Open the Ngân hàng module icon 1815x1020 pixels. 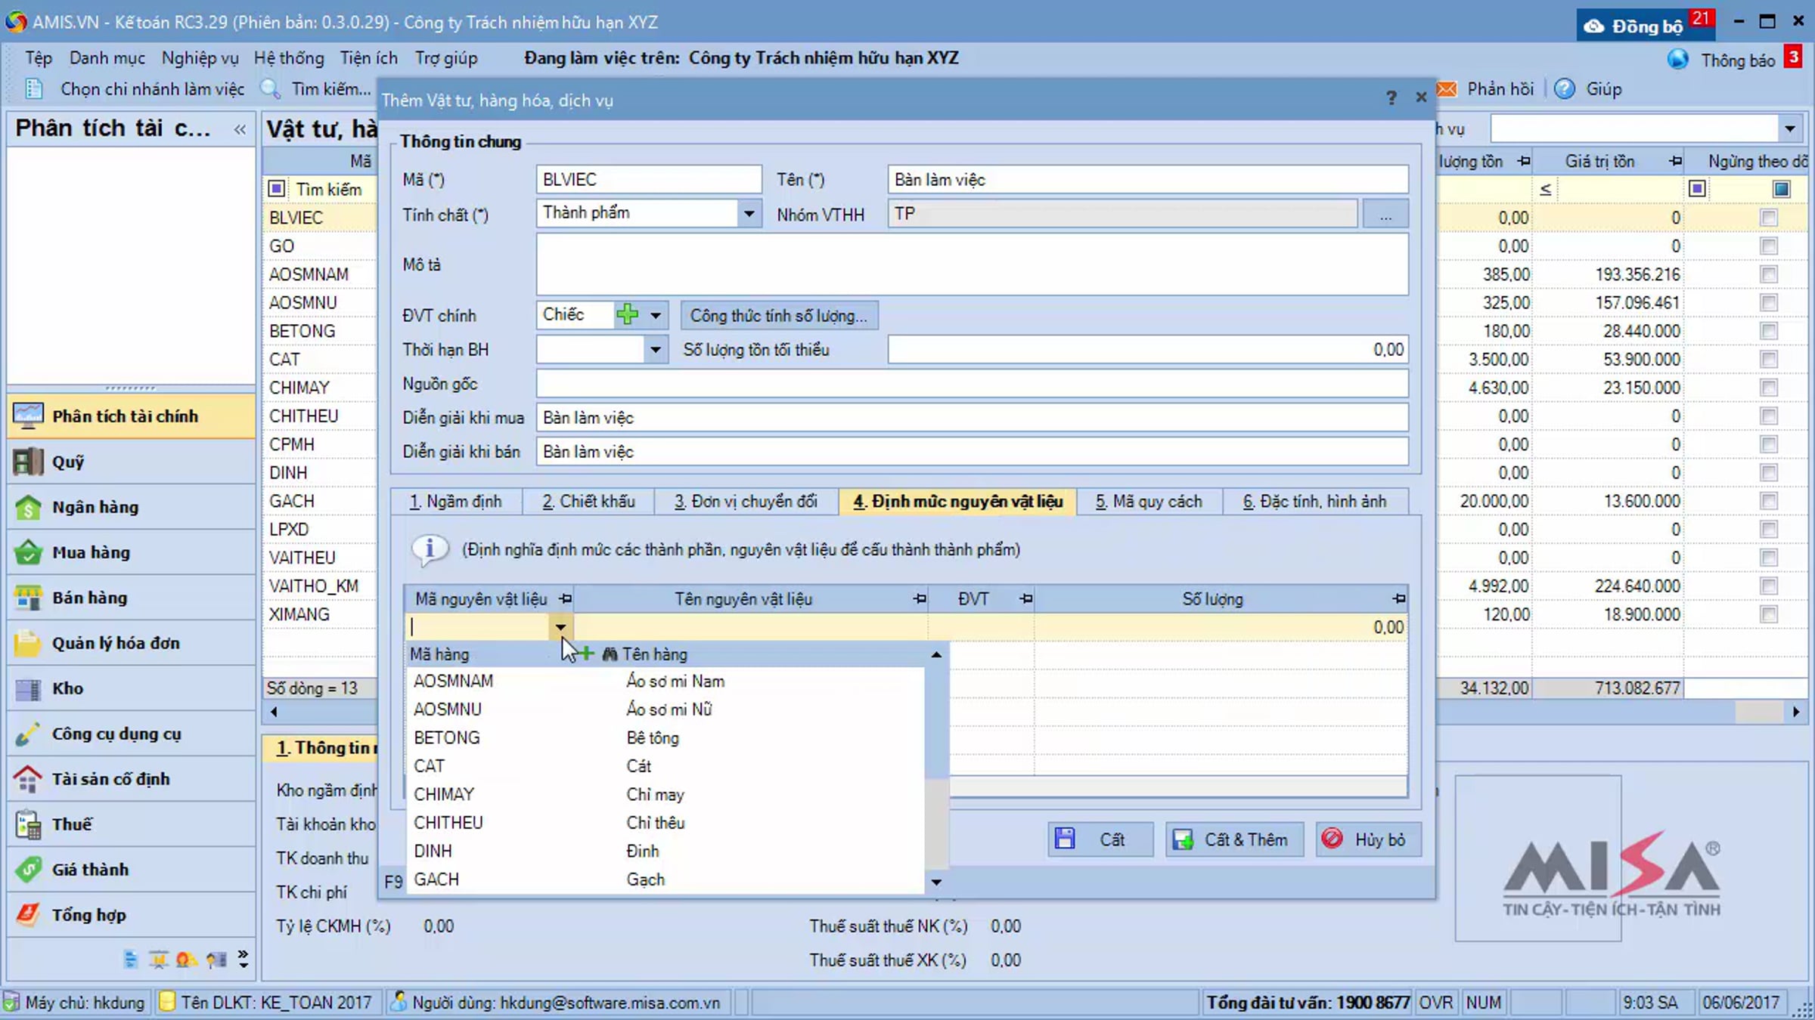[28, 507]
